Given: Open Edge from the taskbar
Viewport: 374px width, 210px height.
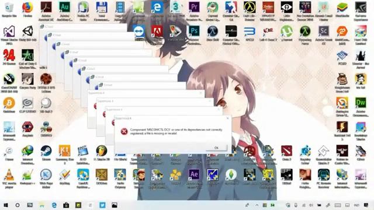Looking at the screenshot, I should [54, 205].
